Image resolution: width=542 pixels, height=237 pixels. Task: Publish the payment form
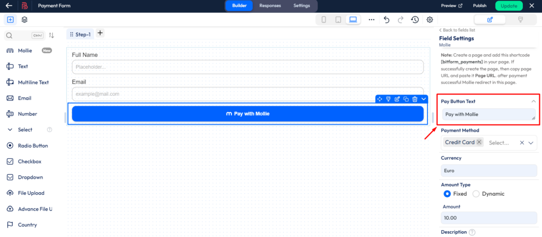480,6
